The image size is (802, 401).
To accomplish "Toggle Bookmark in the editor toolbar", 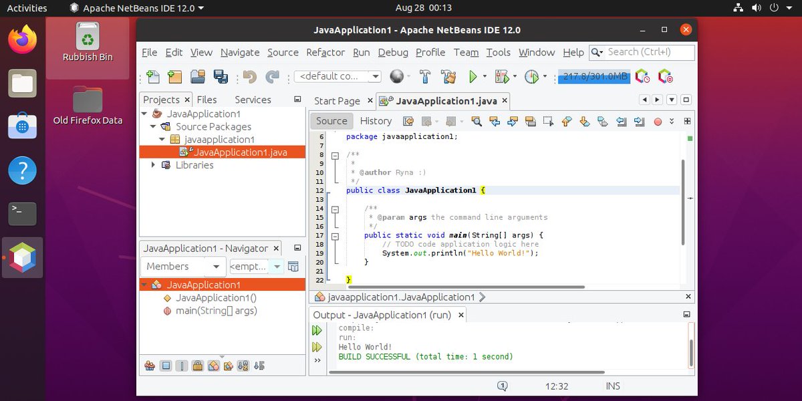I will (603, 121).
